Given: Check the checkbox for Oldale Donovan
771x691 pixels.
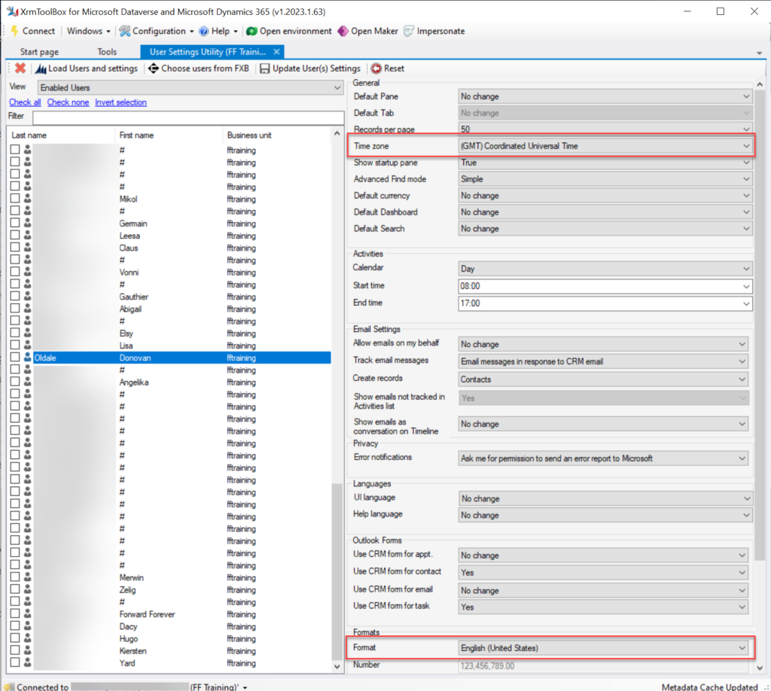Looking at the screenshot, I should click(x=15, y=358).
